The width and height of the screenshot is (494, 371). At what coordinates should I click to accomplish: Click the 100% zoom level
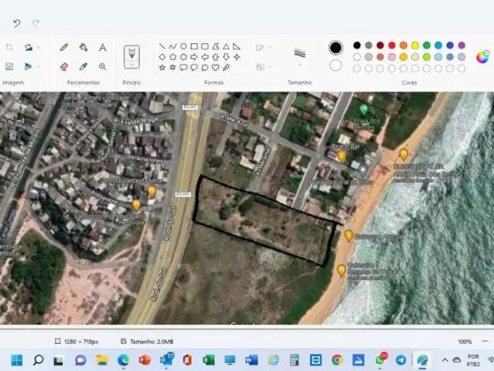pyautogui.click(x=465, y=342)
